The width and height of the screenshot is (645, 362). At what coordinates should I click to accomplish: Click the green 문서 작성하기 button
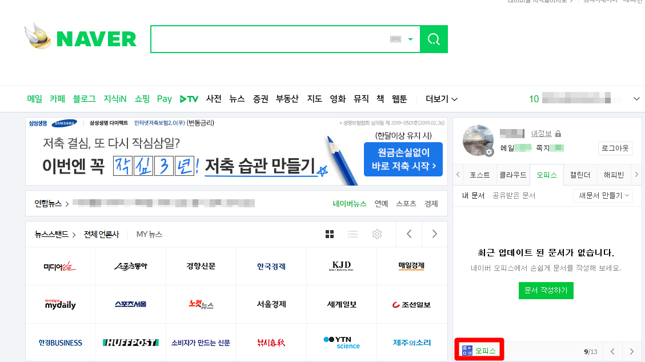pyautogui.click(x=546, y=291)
